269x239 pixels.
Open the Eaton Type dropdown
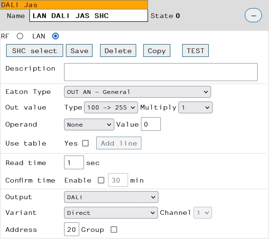coord(138,92)
